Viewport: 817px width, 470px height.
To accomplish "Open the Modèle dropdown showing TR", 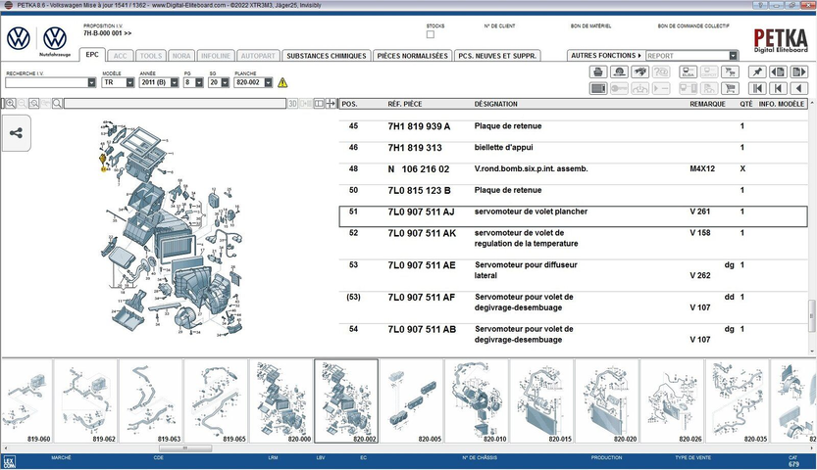I will tap(129, 82).
